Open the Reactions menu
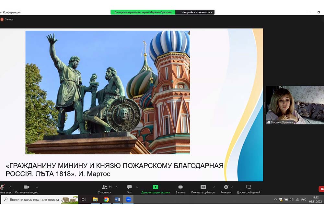 tap(226, 187)
